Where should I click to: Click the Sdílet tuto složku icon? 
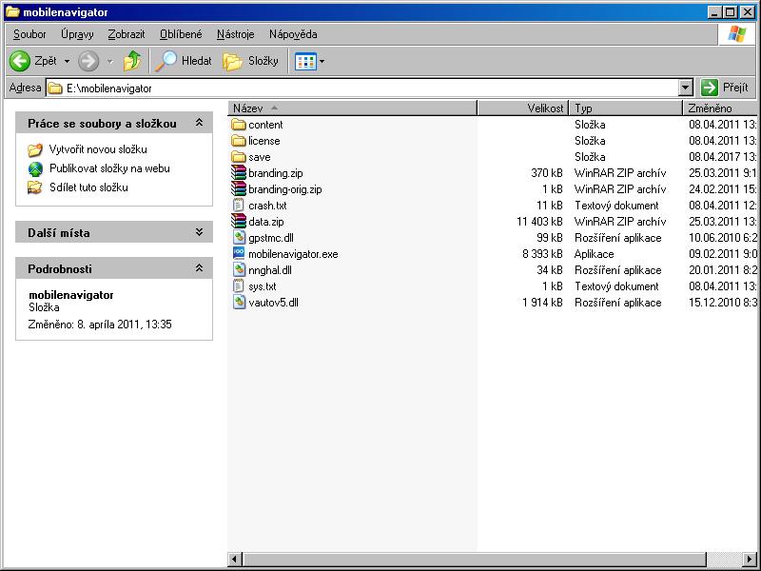coord(35,187)
